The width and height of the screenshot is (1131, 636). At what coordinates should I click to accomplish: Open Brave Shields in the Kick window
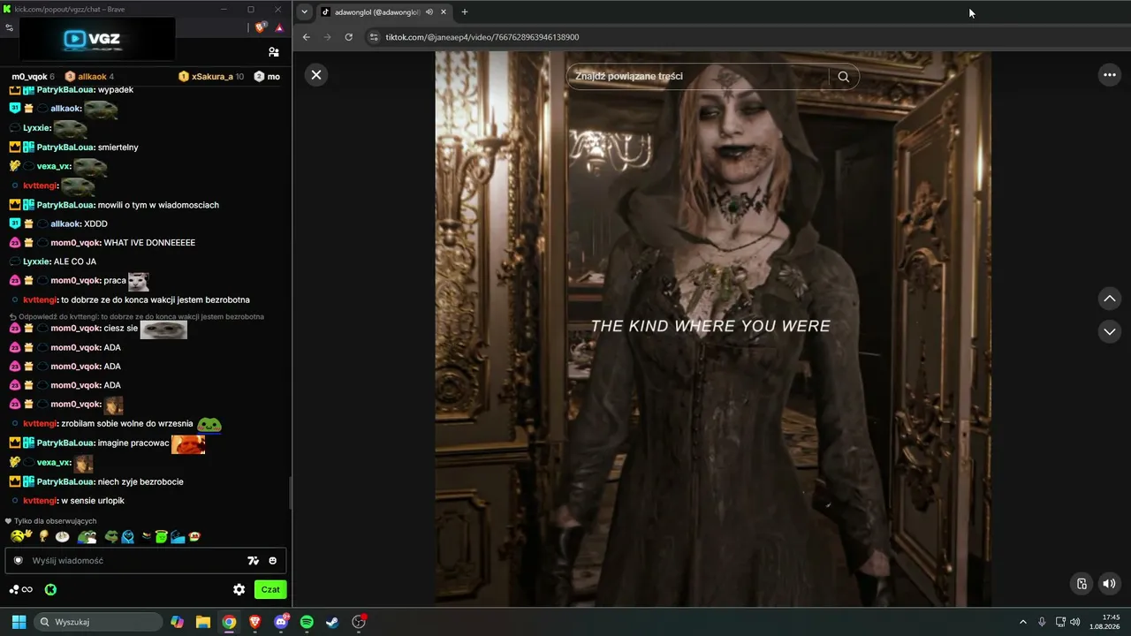[261, 27]
